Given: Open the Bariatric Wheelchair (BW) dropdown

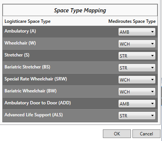Looking at the screenshot, I should pyautogui.click(x=137, y=92).
